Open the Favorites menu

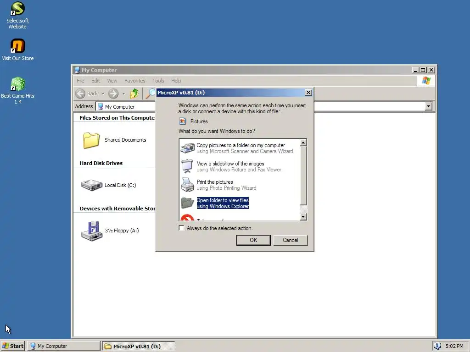coord(134,81)
